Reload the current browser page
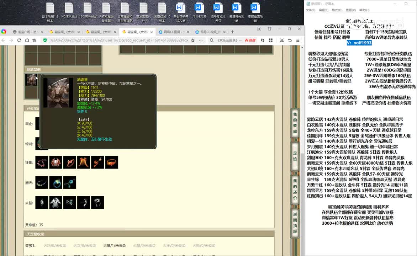Screen dimensions: 417x256 pyautogui.click(x=19, y=41)
